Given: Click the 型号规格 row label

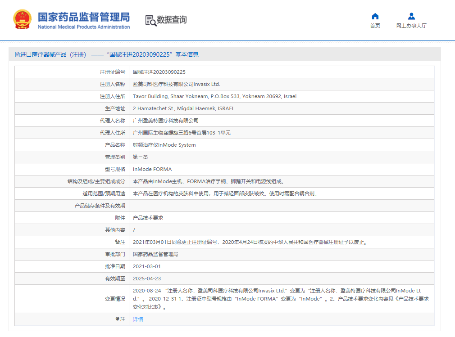Looking at the screenshot, I should click(115, 169).
